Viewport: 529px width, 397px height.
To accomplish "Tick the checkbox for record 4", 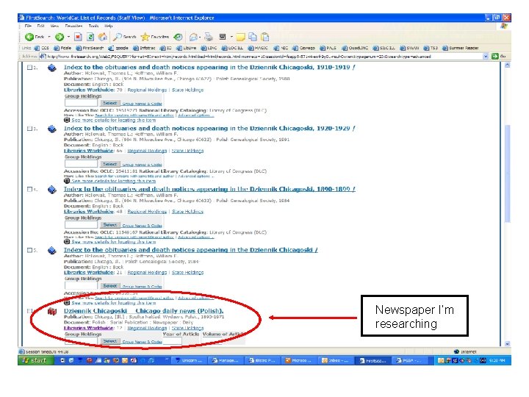I will [29, 189].
